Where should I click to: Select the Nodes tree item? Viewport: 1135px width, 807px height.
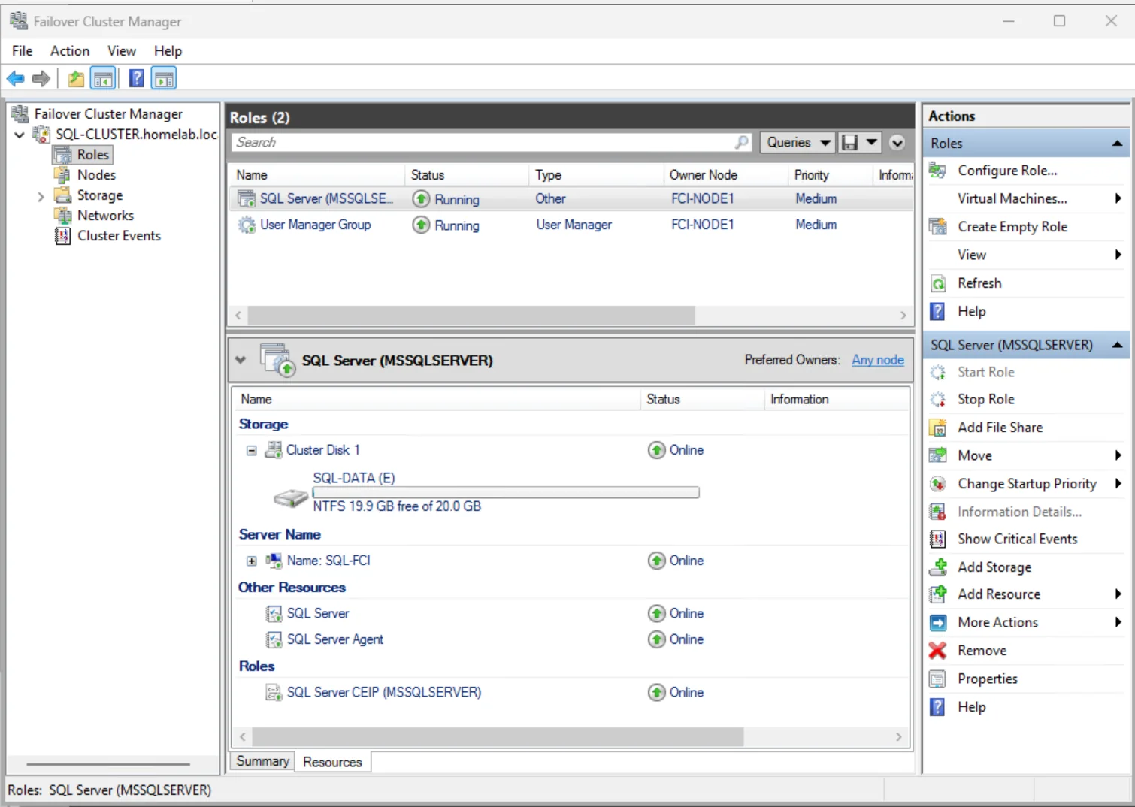coord(96,175)
